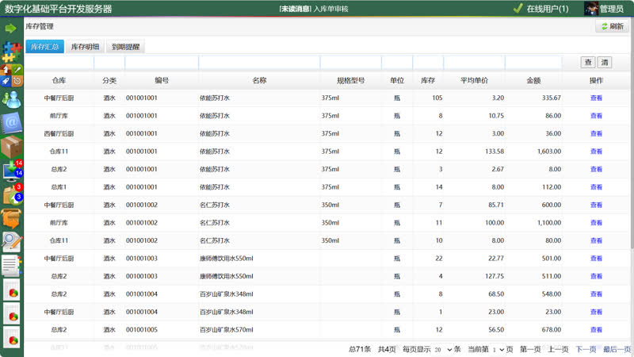Click the monitor icon with badge 14
This screenshot has height=357, width=634.
point(11,170)
